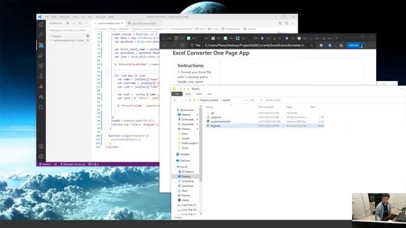The height and width of the screenshot is (228, 406).
Task: Open a new browser tab with plus button
Action: 336,38
